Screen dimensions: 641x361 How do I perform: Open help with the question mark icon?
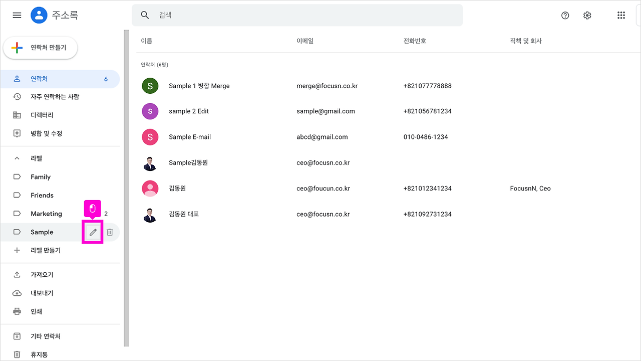[565, 15]
